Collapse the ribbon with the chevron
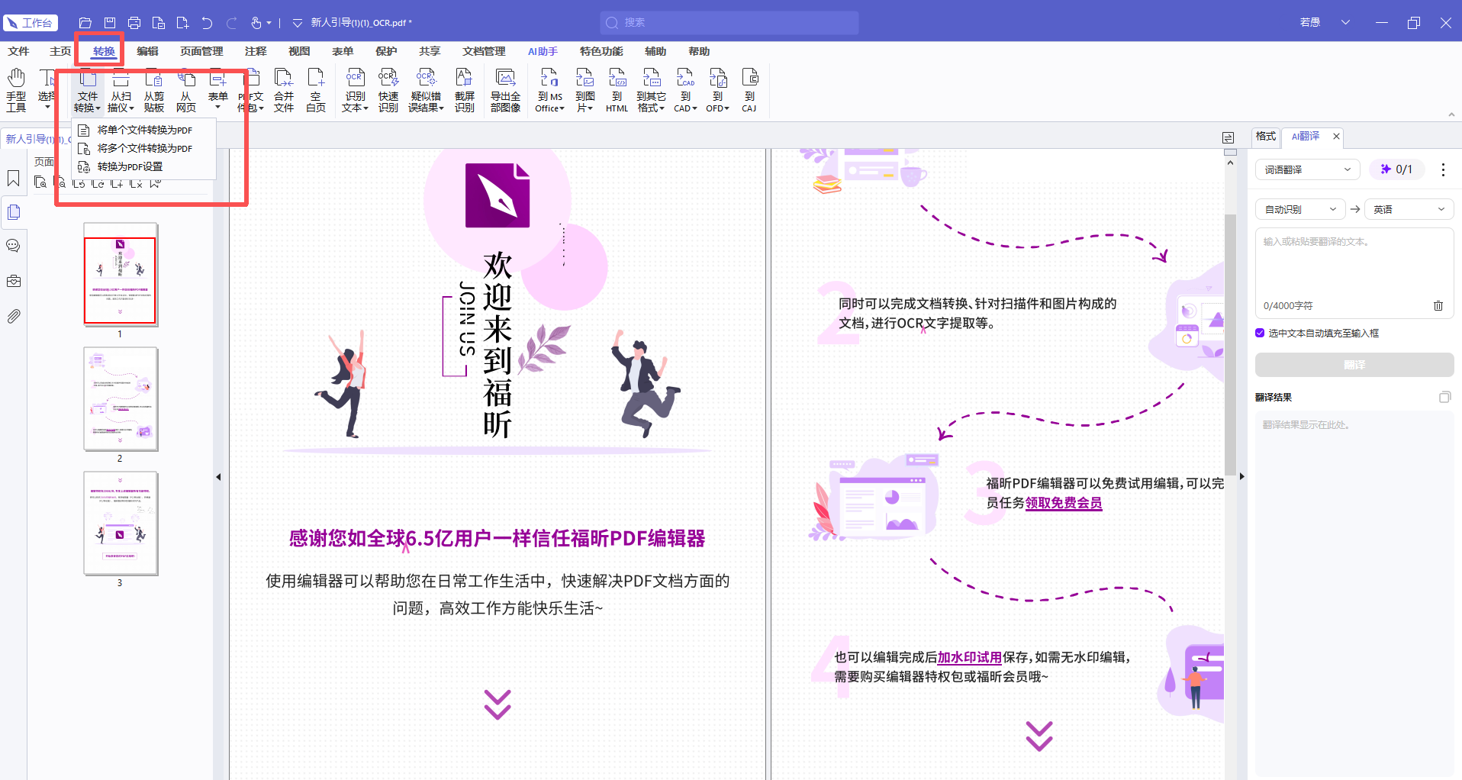This screenshot has height=780, width=1462. tap(1451, 114)
